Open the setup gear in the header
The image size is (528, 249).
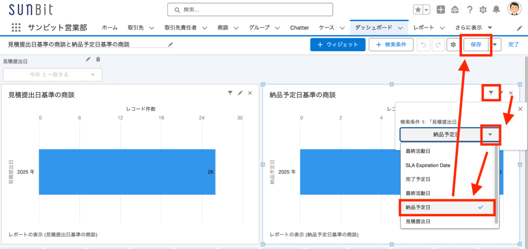point(483,9)
